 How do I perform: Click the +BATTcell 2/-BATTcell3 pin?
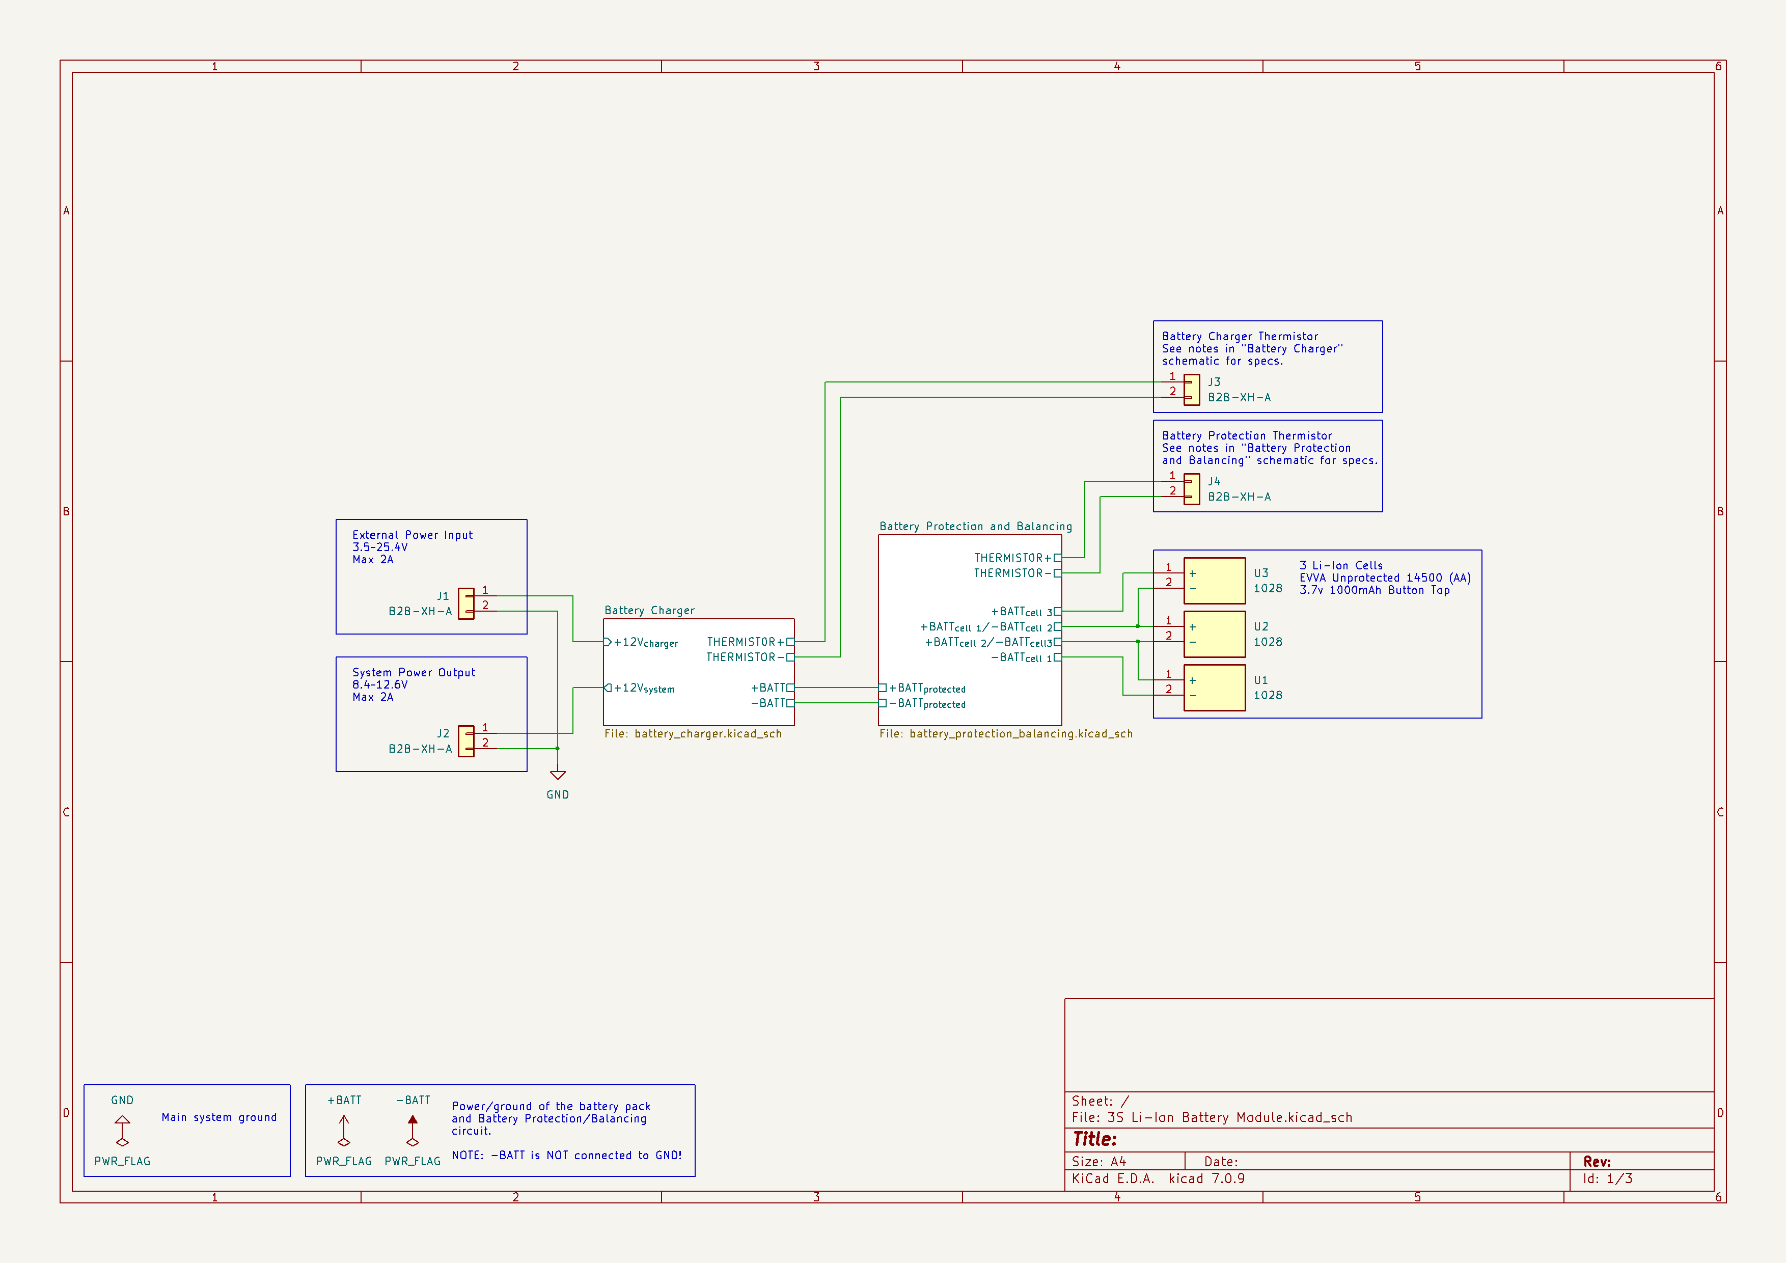click(993, 642)
